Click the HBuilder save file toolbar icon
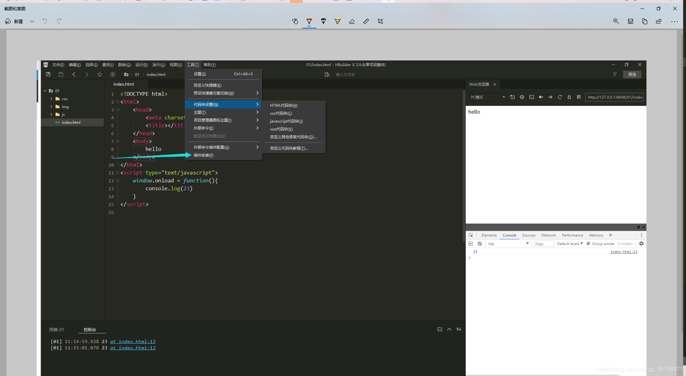Screen dimensions: 686x376 [x=61, y=74]
